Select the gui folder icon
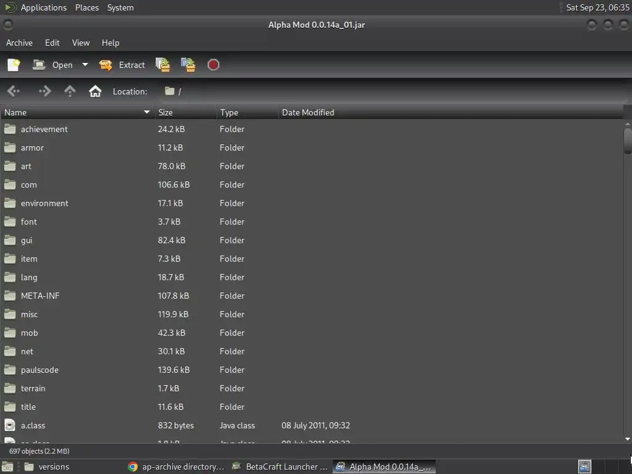 click(10, 240)
